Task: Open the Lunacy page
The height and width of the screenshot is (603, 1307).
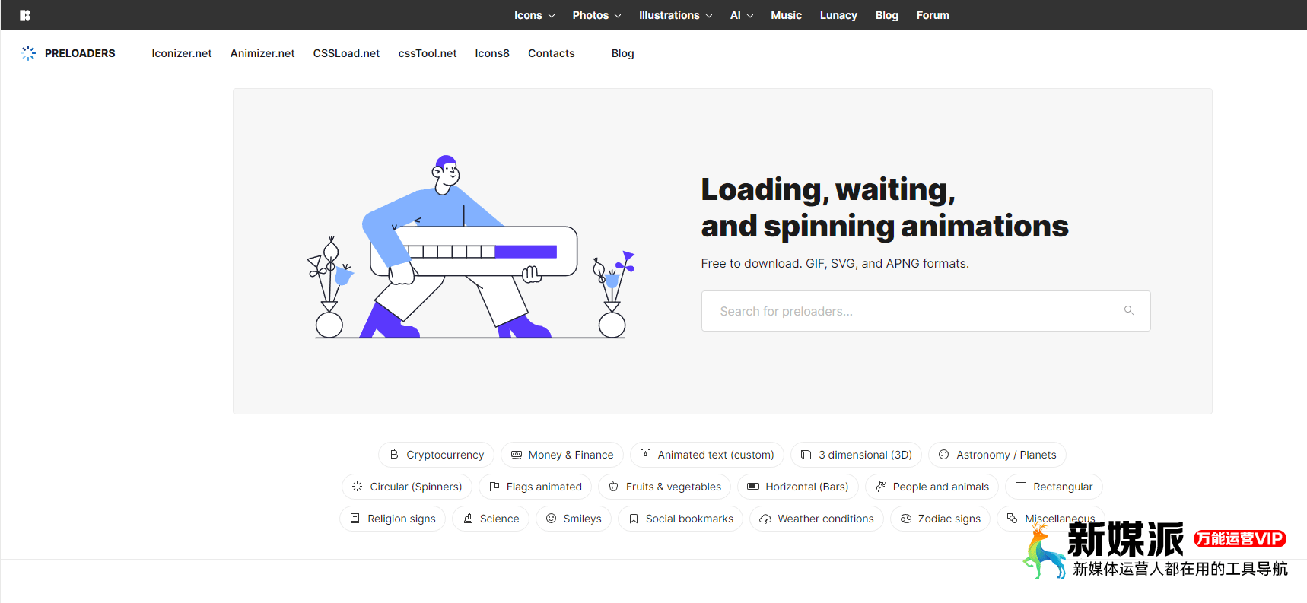Action: (838, 15)
